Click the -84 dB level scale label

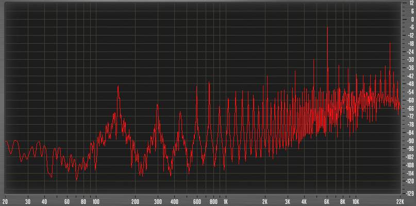click(x=410, y=132)
